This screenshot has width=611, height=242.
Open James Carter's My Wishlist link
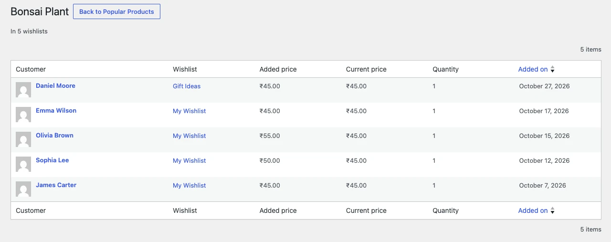tap(190, 186)
